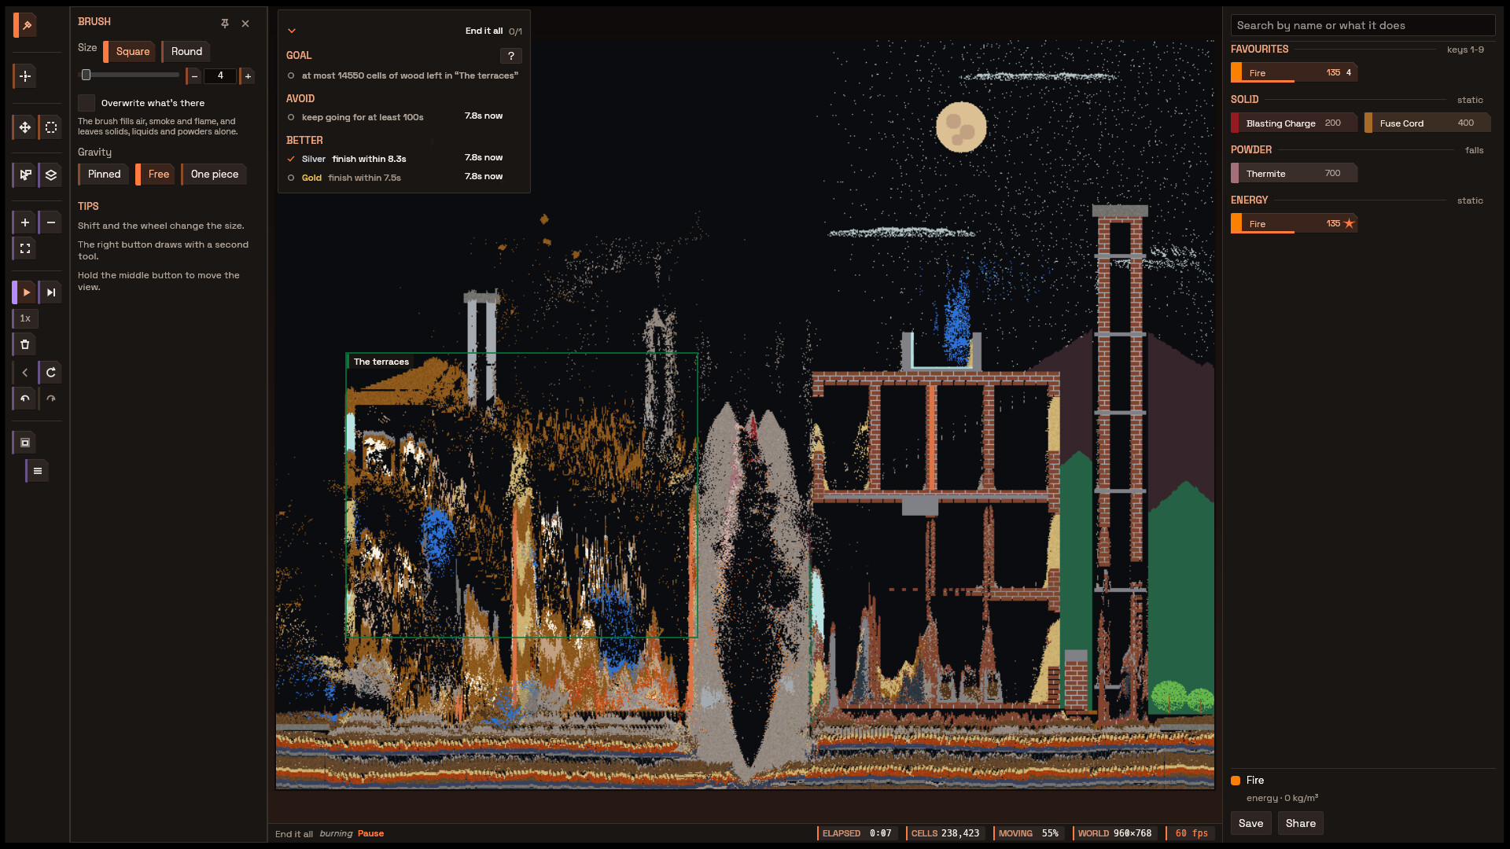Viewport: 1510px width, 849px height.
Task: Set gravity to One piece
Action: pyautogui.click(x=214, y=174)
